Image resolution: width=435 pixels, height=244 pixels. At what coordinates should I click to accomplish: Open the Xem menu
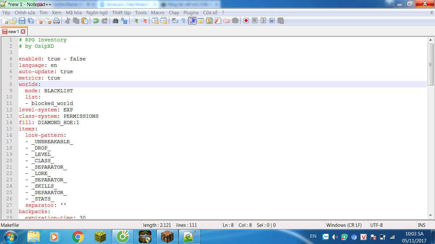[57, 13]
